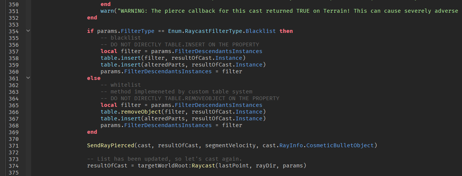Click the comment about custom table system

[x=177, y=92]
